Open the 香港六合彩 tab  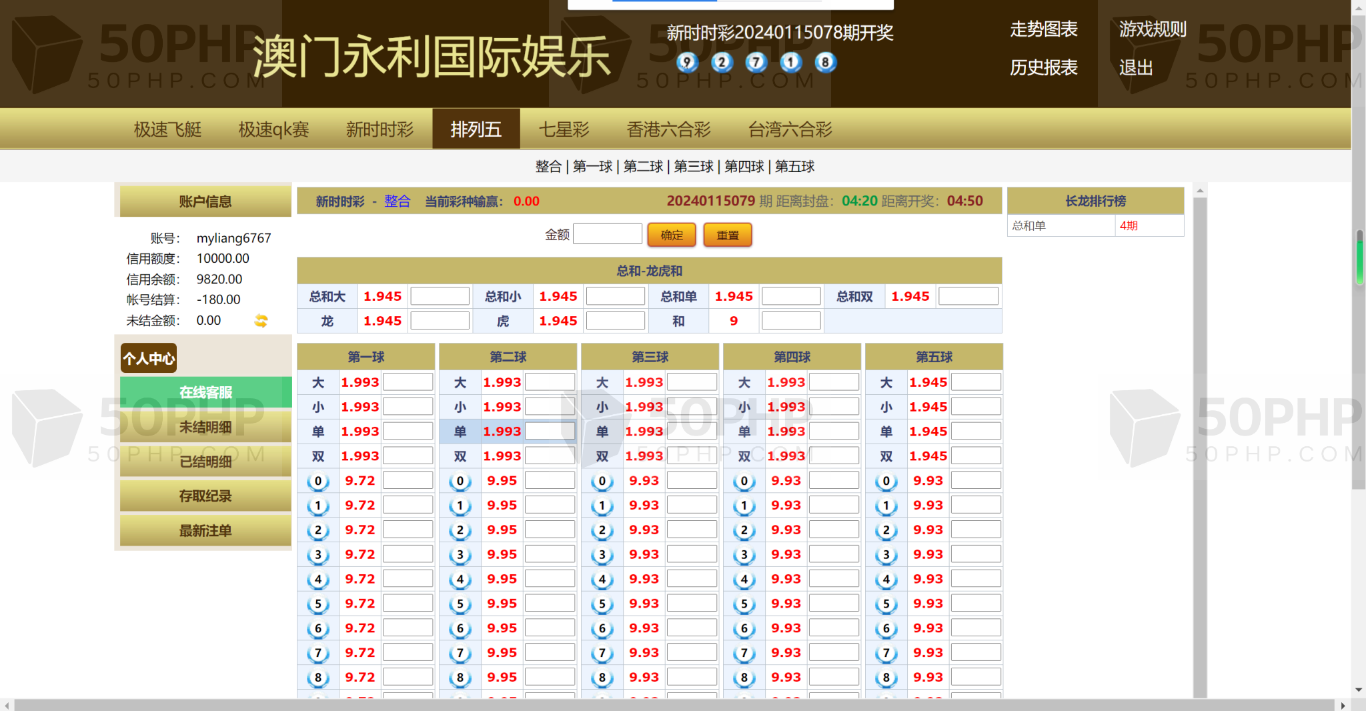[668, 129]
